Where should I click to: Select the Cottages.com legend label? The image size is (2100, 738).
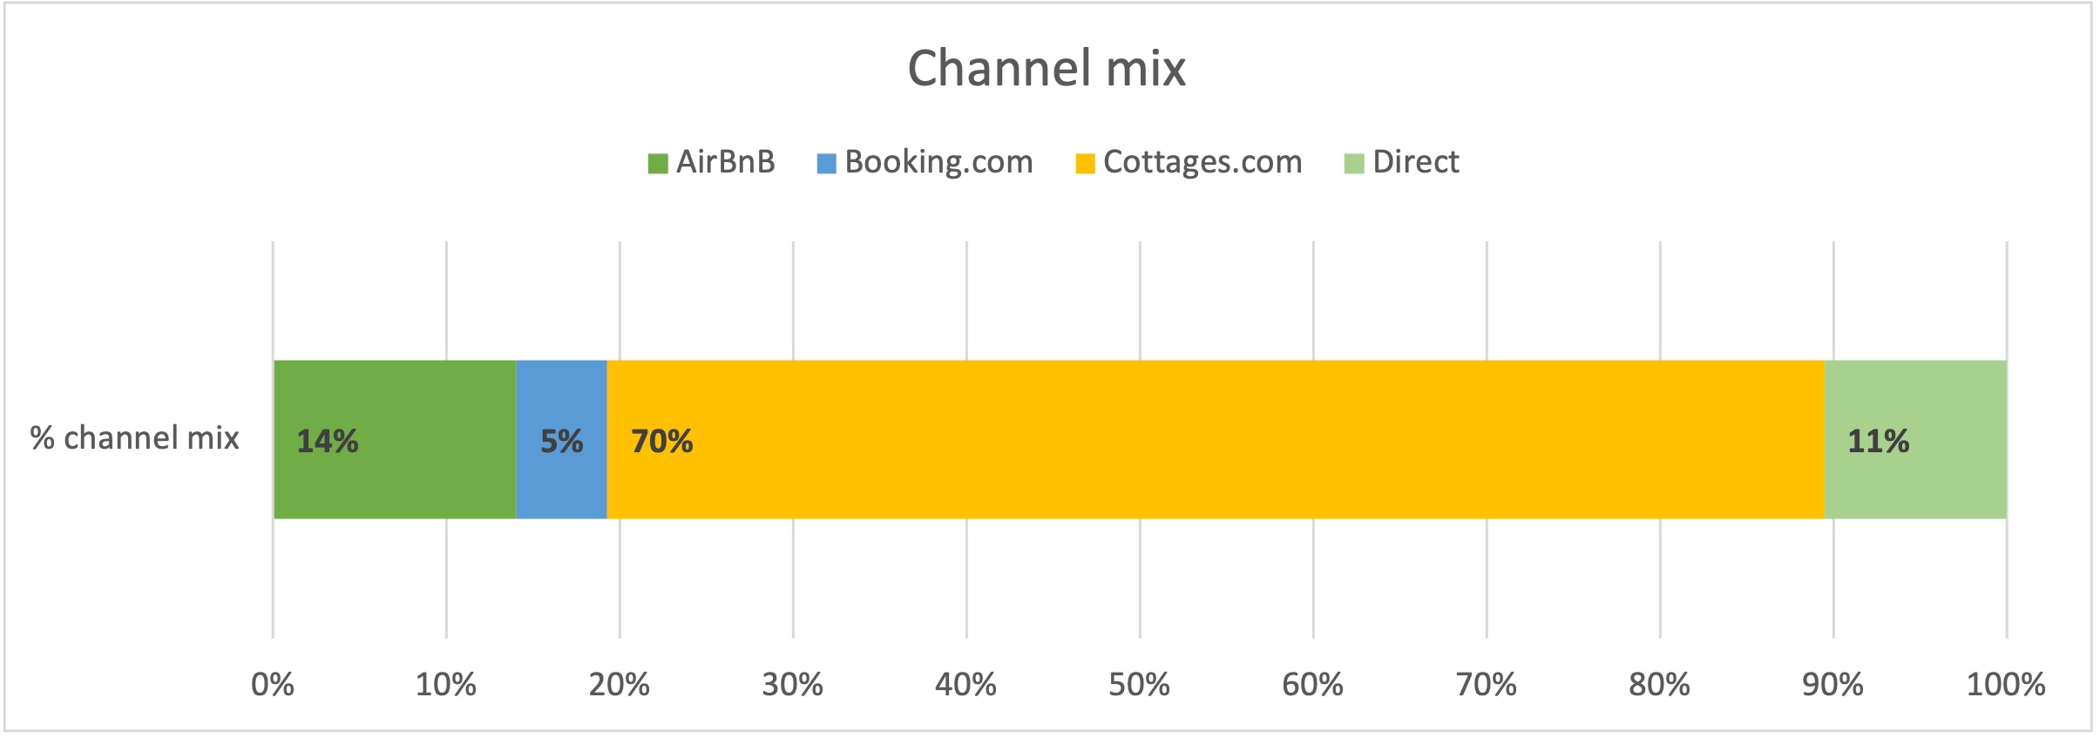click(1202, 162)
